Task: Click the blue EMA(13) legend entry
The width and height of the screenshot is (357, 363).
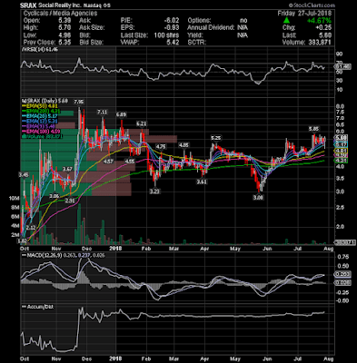Action: [41, 122]
